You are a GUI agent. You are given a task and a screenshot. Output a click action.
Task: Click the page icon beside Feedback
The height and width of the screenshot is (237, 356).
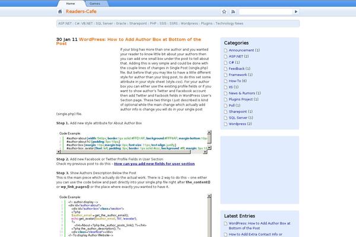pos(225,69)
